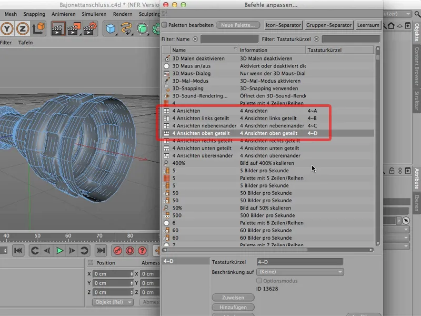Click the Neue Palette button
This screenshot has height=316, width=421.
pyautogui.click(x=238, y=25)
